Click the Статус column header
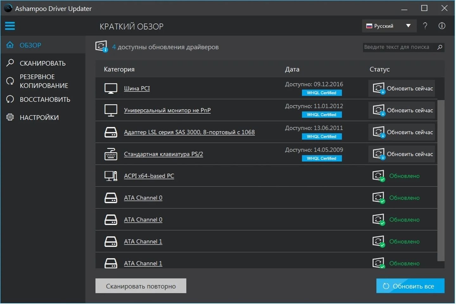The height and width of the screenshot is (305, 456). click(x=380, y=69)
